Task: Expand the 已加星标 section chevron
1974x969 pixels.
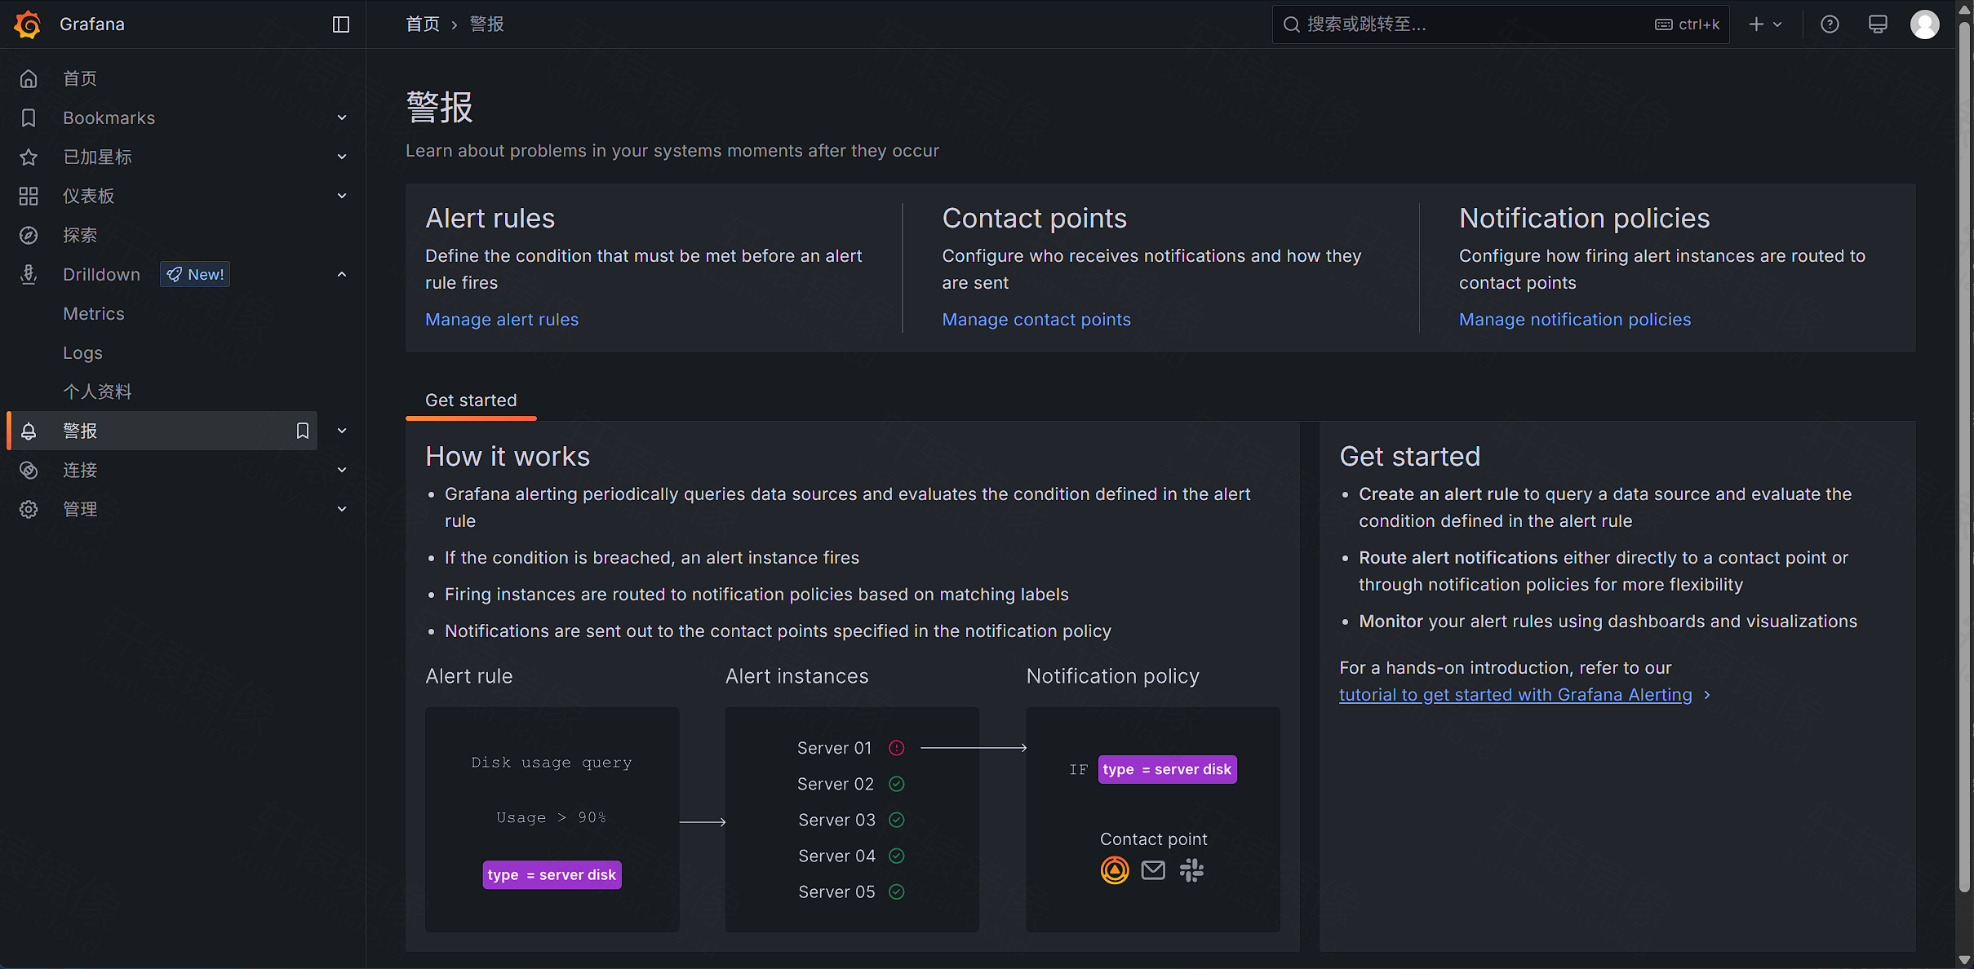Action: tap(342, 157)
